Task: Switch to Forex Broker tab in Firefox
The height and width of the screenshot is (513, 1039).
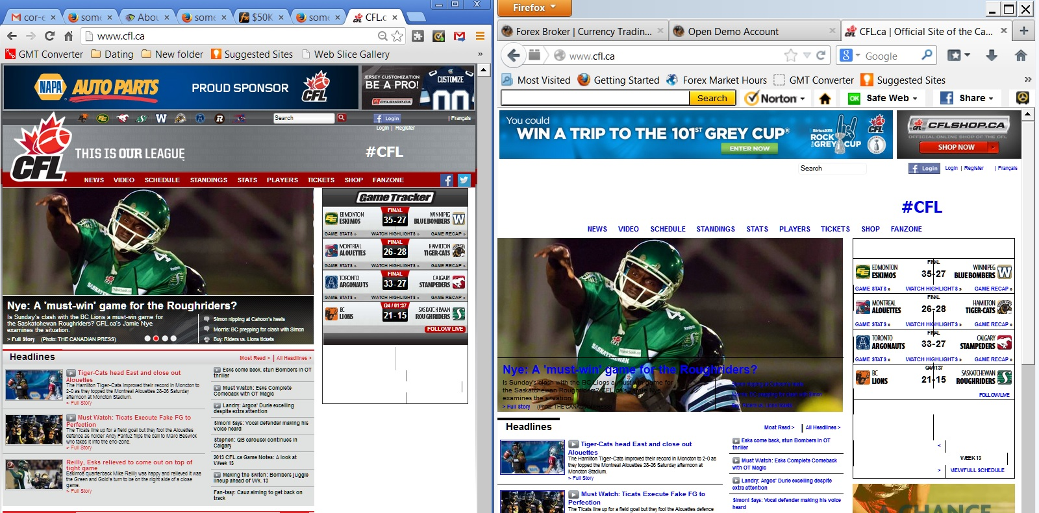Action: 583,31
